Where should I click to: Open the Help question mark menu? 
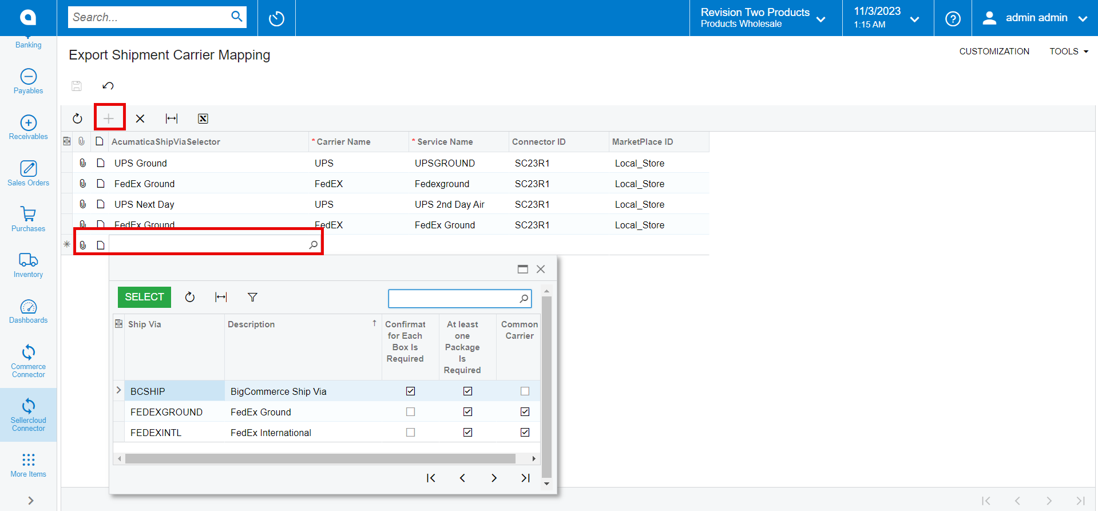coord(953,18)
